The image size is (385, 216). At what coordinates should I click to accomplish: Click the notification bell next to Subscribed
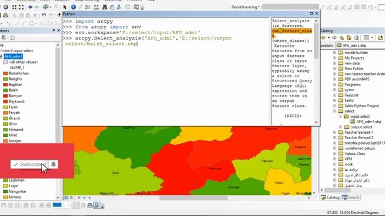click(54, 164)
